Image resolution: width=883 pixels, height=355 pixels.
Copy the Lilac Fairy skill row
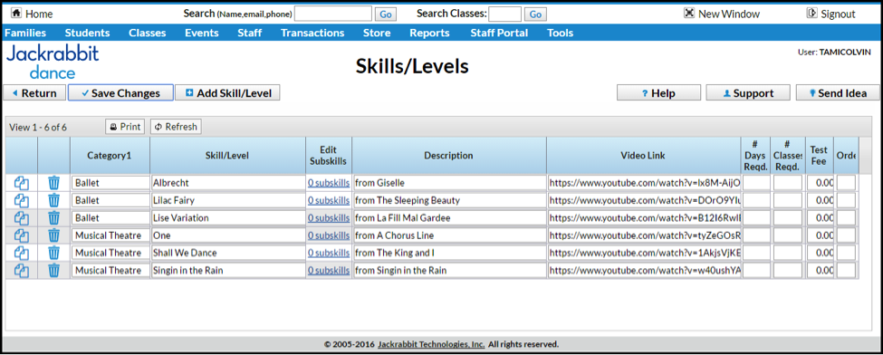coord(22,201)
